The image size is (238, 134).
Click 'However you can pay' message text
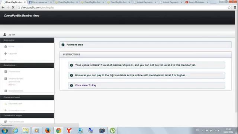coord(130,75)
